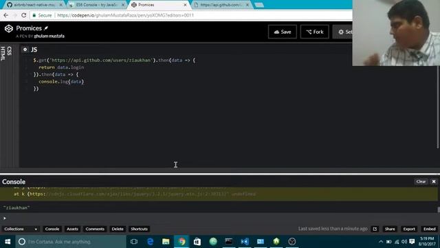440x248 pixels.
Task: Close the api.github.com browser tab
Action: click(247, 5)
